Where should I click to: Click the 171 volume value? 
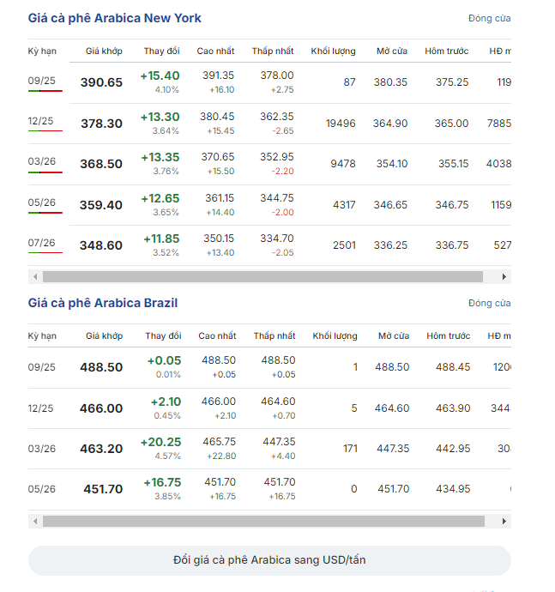click(x=350, y=449)
